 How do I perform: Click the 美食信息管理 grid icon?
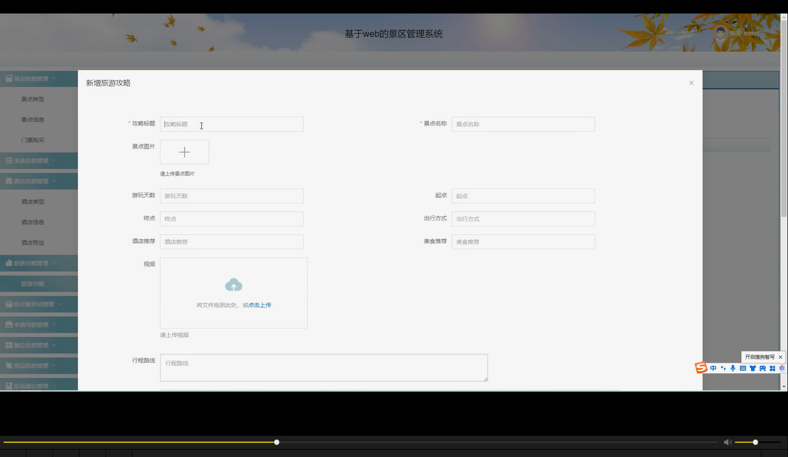point(9,160)
